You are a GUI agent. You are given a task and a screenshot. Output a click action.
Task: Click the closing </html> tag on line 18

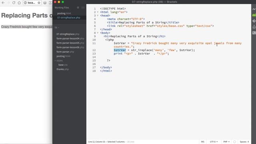coord(106,71)
